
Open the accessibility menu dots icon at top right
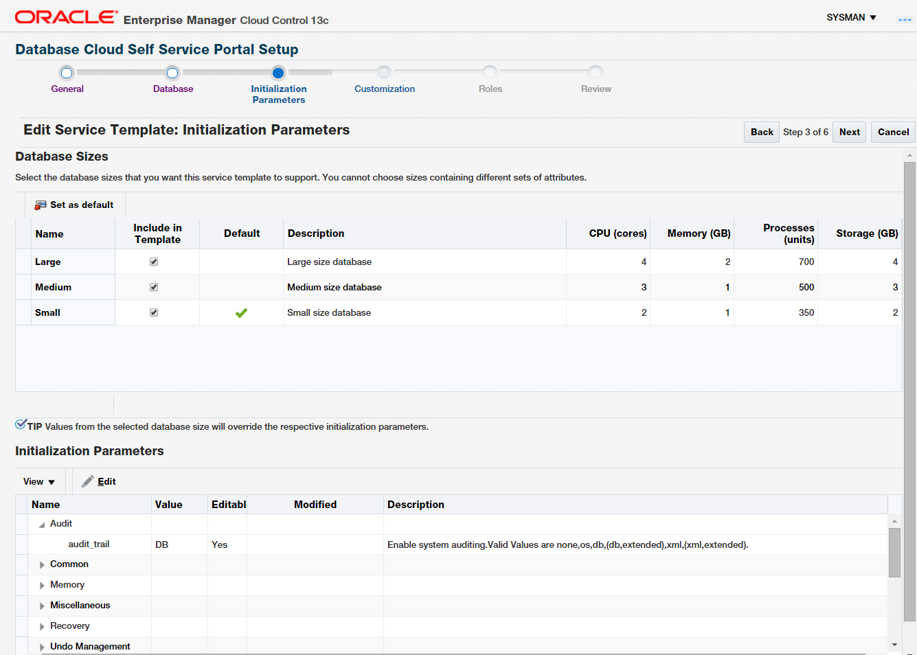(905, 20)
